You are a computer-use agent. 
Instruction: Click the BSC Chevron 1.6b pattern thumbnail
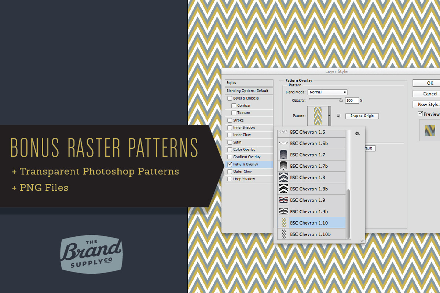[283, 143]
